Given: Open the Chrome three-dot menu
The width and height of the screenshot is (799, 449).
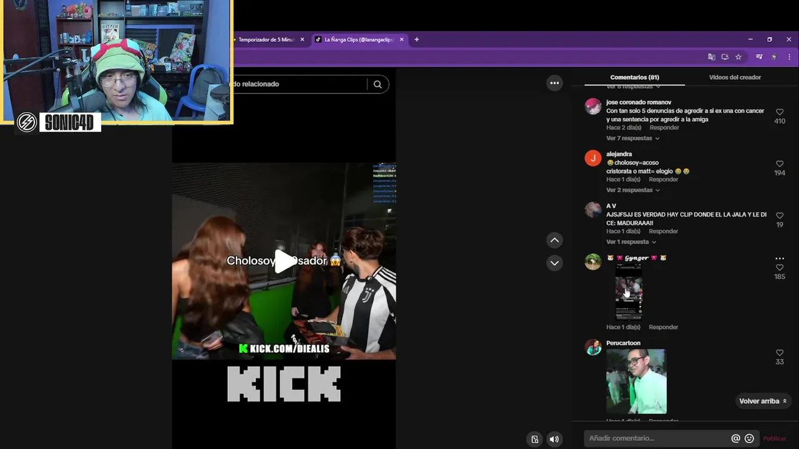Looking at the screenshot, I should click(x=789, y=57).
